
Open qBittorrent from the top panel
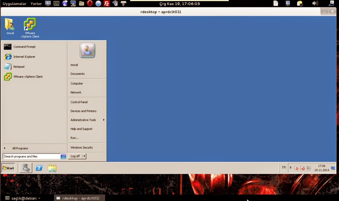pos(98,4)
